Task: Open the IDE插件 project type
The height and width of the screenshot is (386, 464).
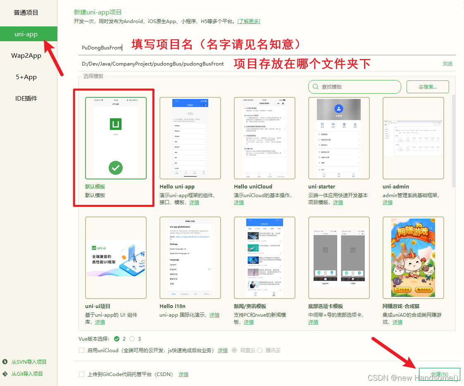Action: [26, 98]
